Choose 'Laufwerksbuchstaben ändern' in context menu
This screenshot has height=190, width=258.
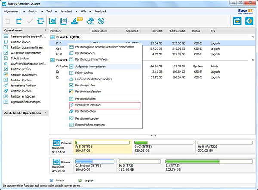105,79
